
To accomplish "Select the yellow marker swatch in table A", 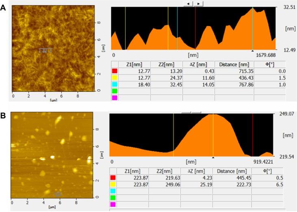I will click(114, 78).
